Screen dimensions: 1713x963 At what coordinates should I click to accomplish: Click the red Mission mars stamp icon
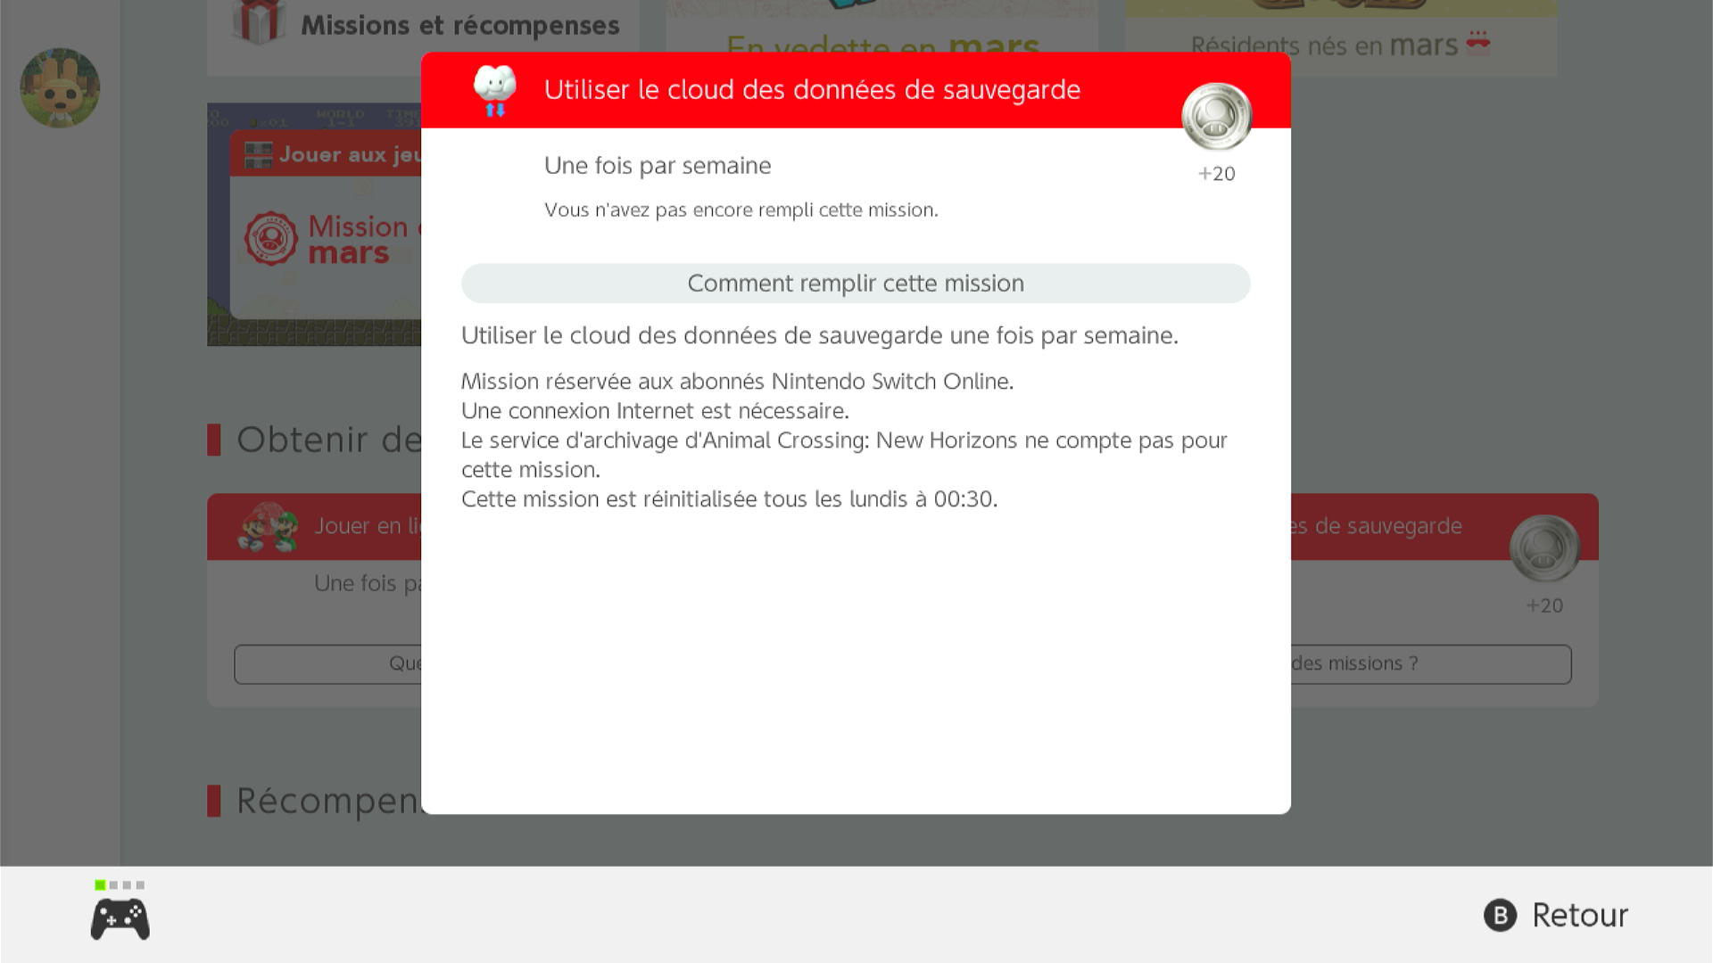[x=270, y=238]
